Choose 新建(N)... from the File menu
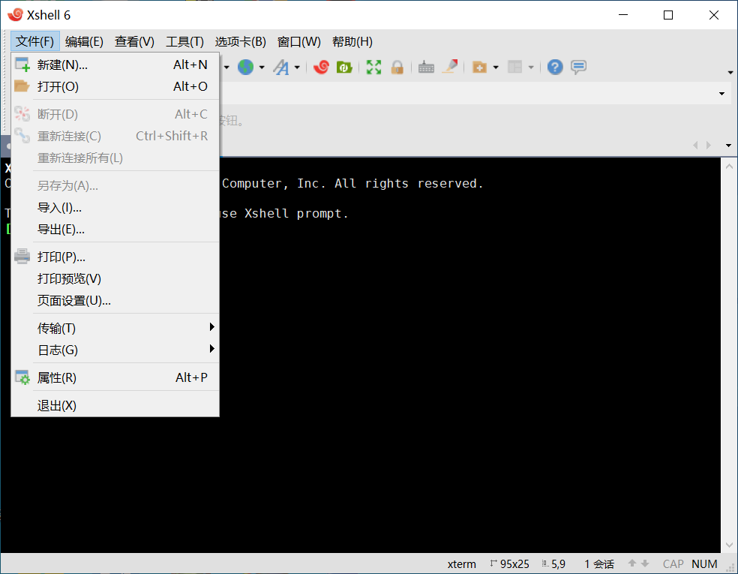Viewport: 738px width, 574px height. click(115, 65)
